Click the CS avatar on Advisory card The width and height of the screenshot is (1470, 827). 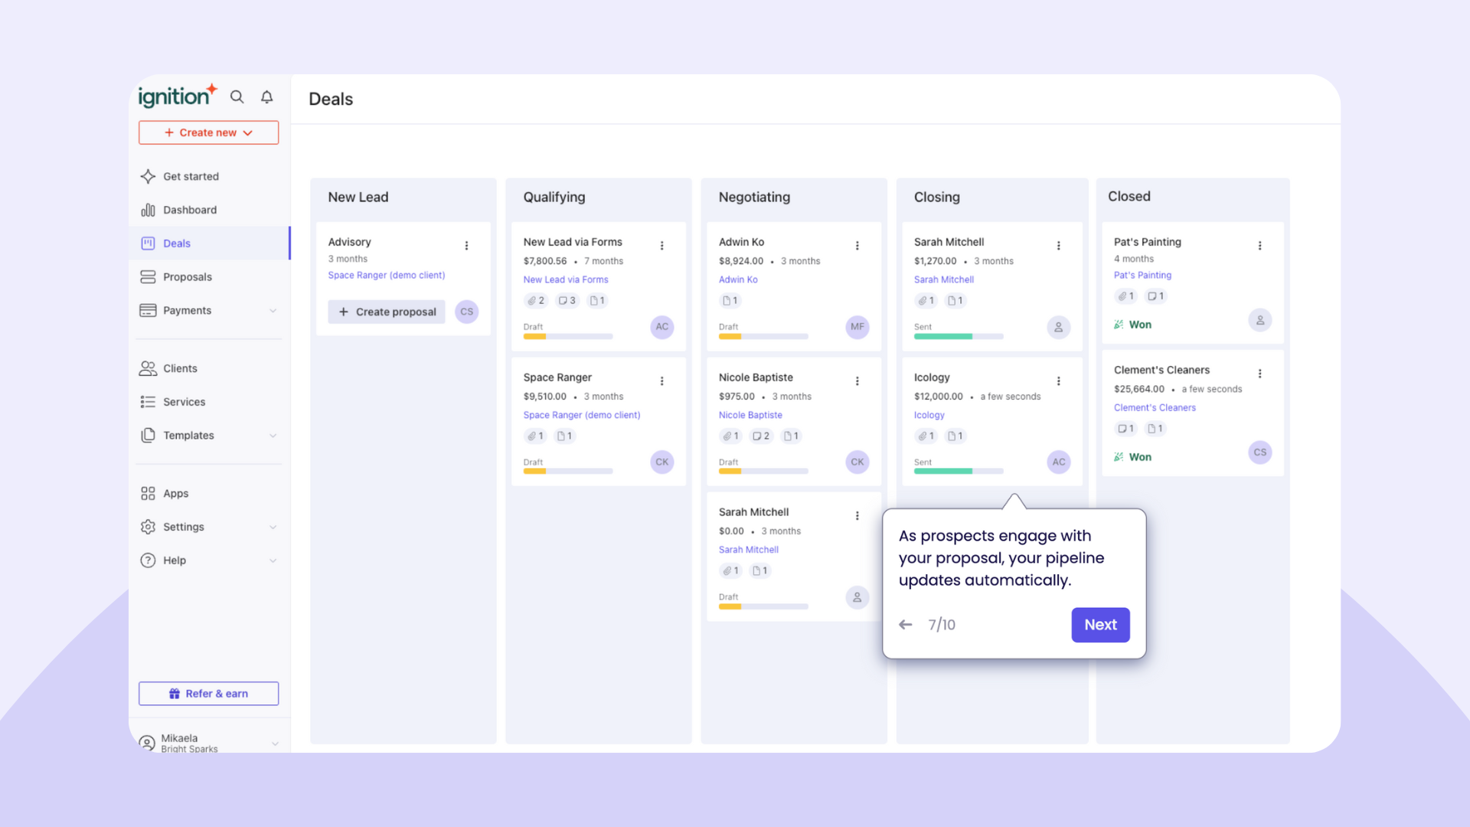[x=466, y=312]
